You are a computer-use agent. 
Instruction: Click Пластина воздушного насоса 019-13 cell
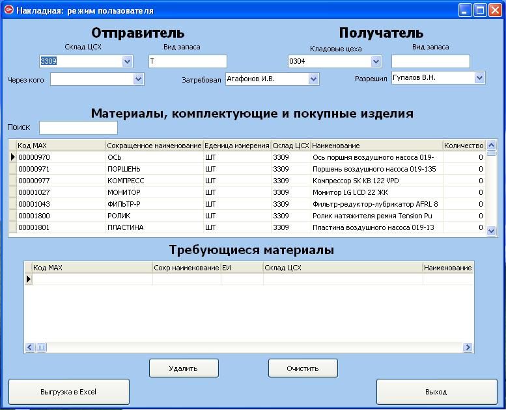tap(377, 227)
